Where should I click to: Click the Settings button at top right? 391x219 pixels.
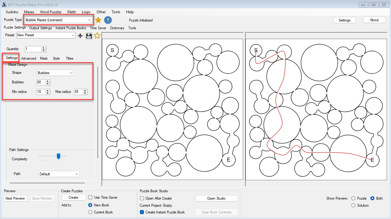point(345,20)
